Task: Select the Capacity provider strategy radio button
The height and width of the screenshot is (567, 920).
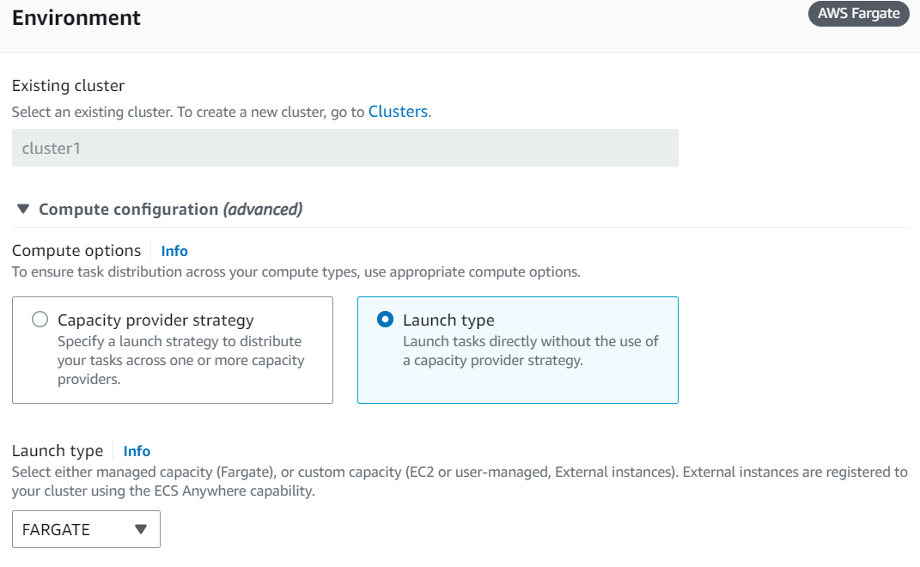Action: tap(40, 320)
